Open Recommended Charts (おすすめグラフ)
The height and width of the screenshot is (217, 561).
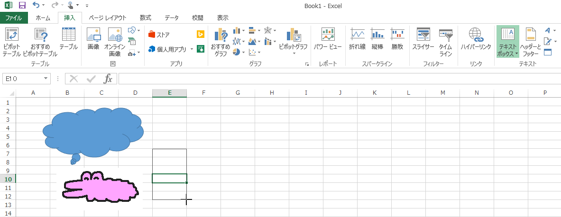pos(221,42)
